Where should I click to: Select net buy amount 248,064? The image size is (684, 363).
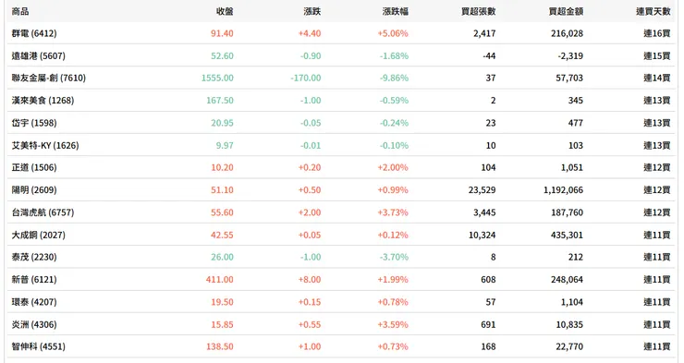(x=568, y=280)
